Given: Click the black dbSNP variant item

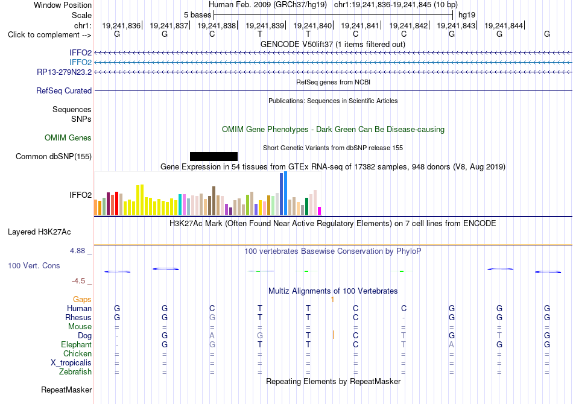Looking at the screenshot, I should click(x=214, y=156).
